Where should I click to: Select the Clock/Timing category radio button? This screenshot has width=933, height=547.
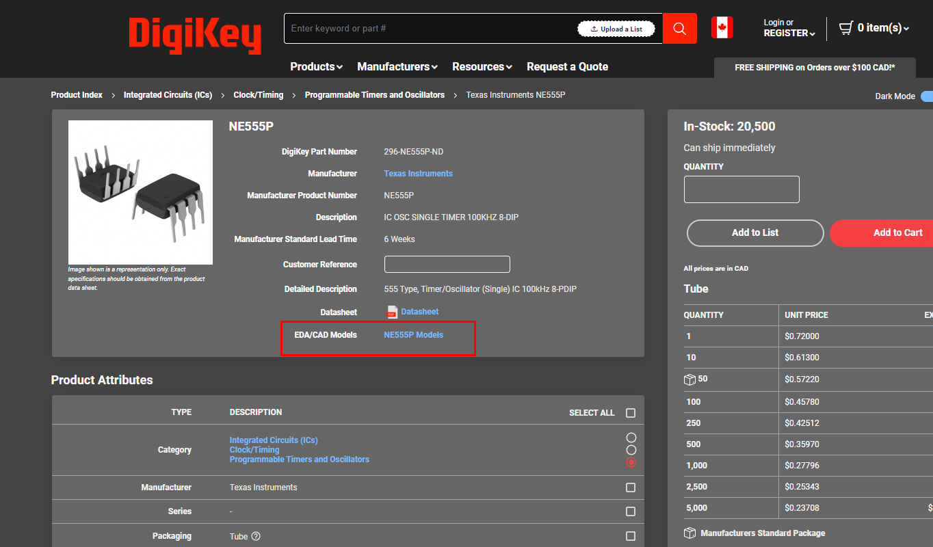coord(631,450)
